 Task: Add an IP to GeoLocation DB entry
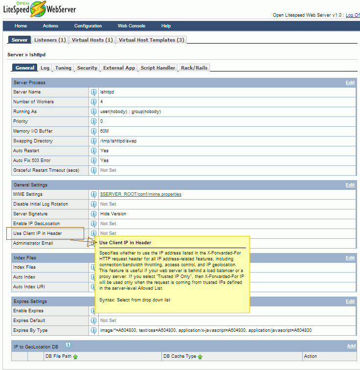coord(351,346)
